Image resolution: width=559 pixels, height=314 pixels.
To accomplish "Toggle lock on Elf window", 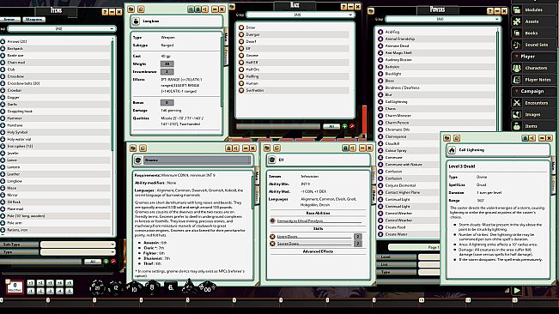I will (x=345, y=148).
